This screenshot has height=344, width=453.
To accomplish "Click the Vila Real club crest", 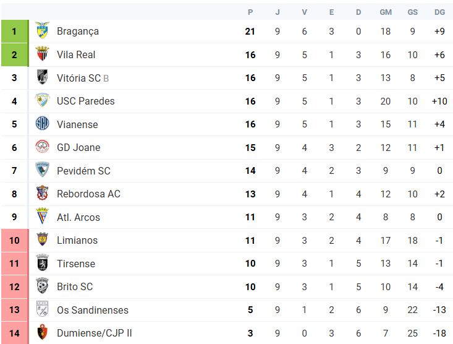I will 42,54.
